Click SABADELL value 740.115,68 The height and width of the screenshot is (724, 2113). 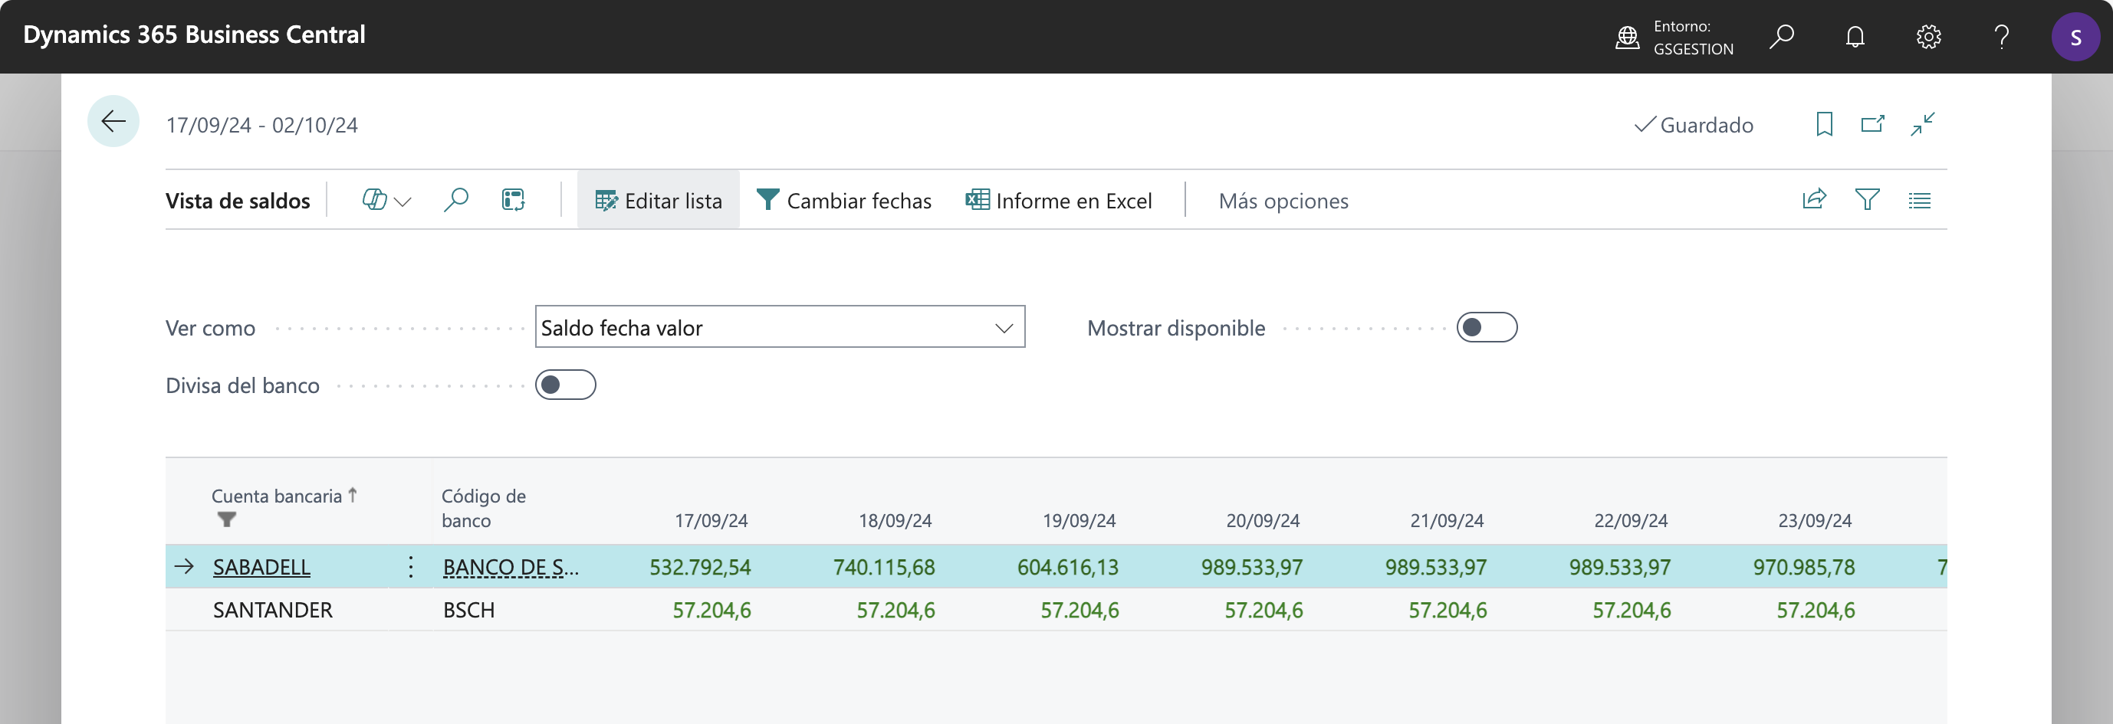click(884, 567)
